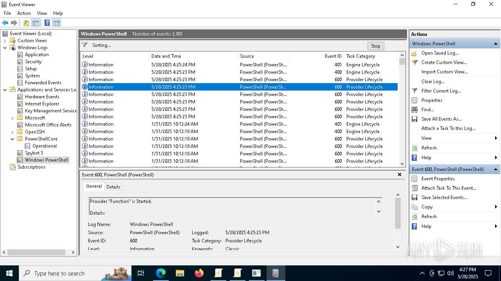Select the Application log icon in the tree
This screenshot has height=281, width=501.
[20, 55]
